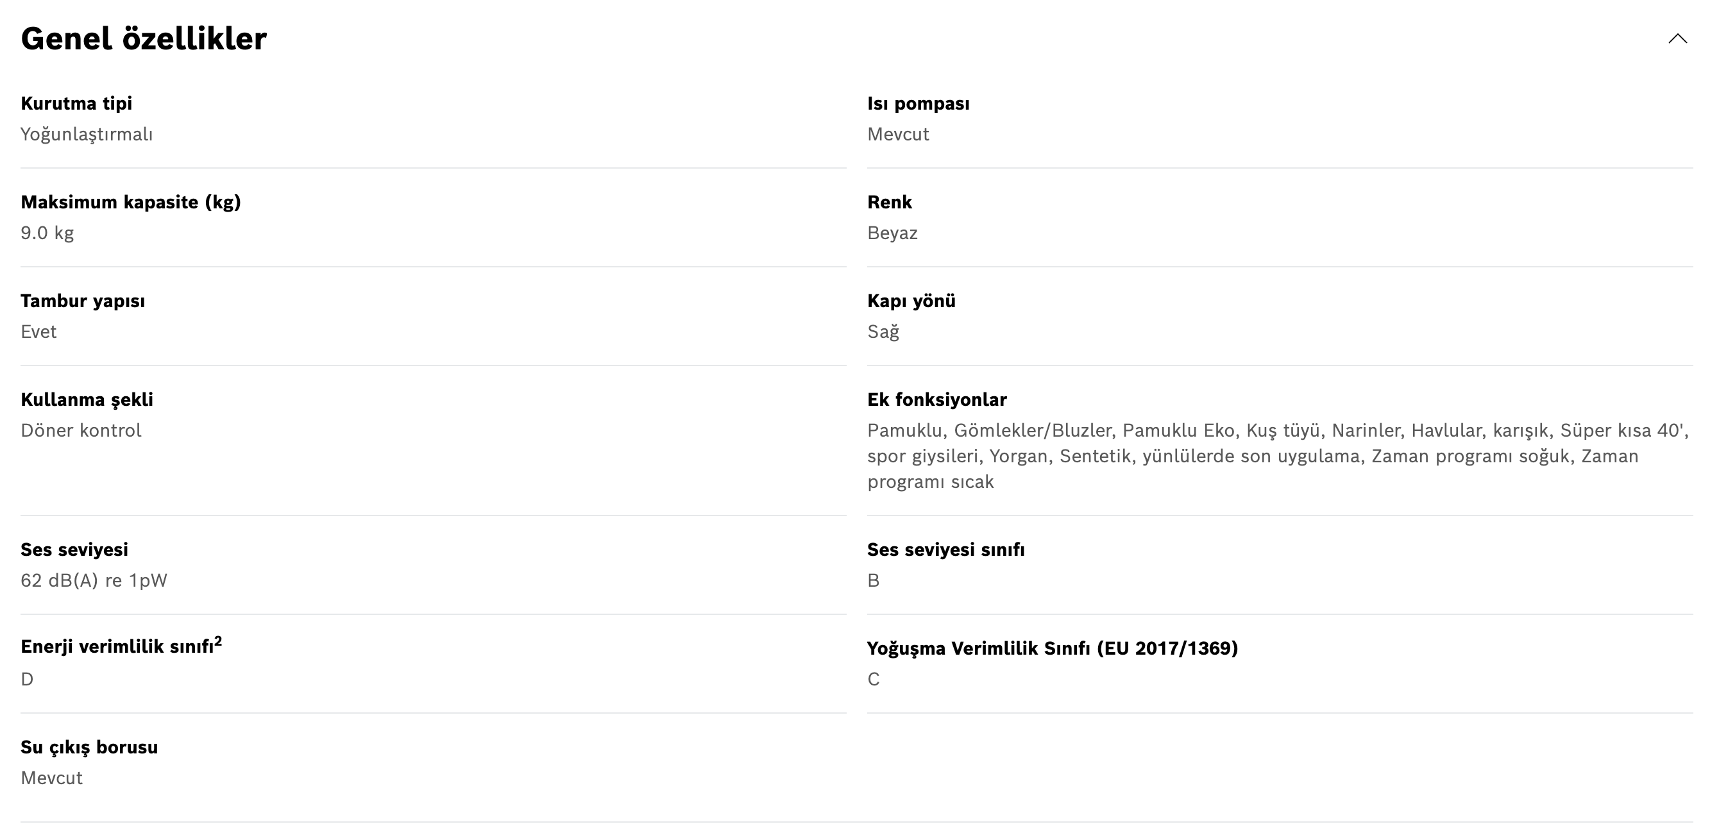
Task: Click the Renk label
Action: [889, 202]
